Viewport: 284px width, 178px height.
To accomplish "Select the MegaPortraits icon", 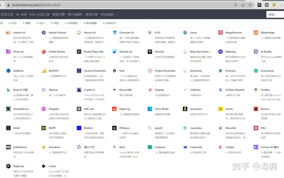I will [x=220, y=33].
